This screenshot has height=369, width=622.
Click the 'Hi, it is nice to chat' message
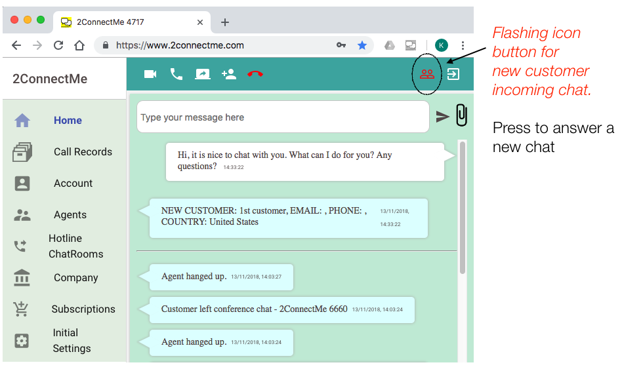(x=304, y=162)
